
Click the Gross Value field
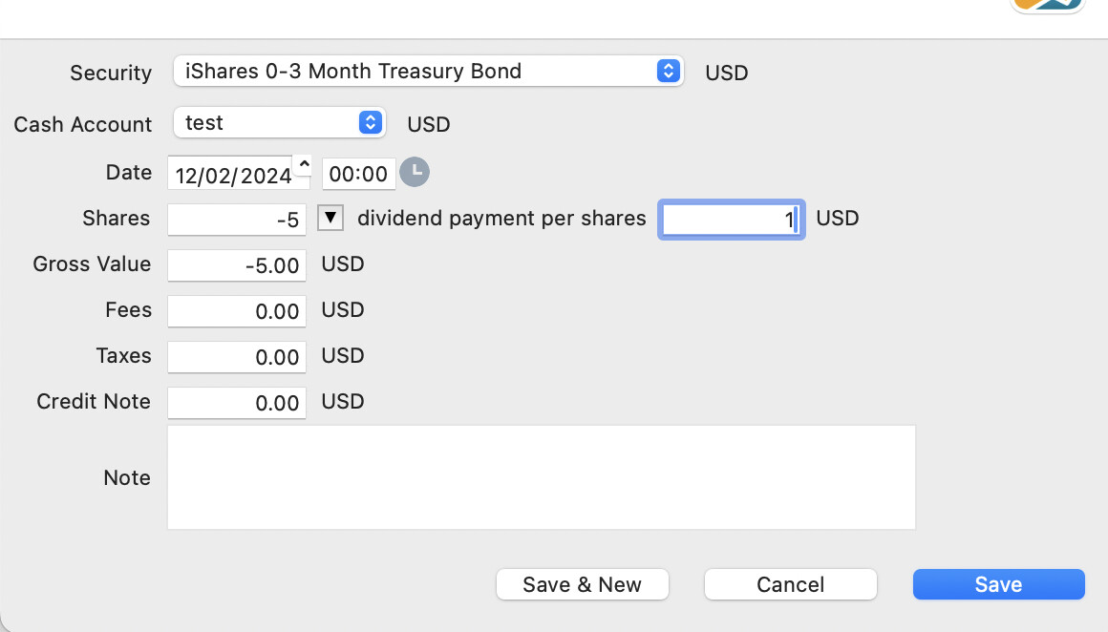point(237,265)
